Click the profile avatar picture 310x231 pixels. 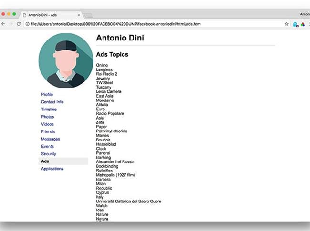[x=66, y=60]
